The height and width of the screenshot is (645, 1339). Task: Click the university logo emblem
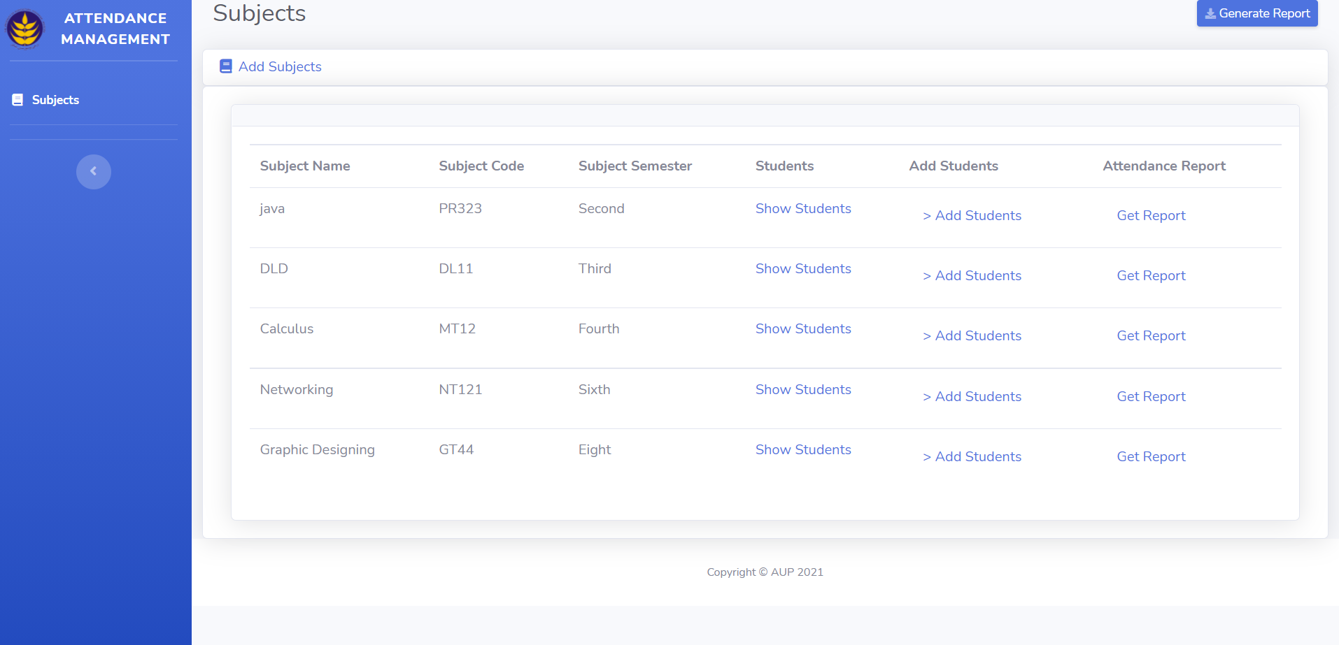click(25, 29)
